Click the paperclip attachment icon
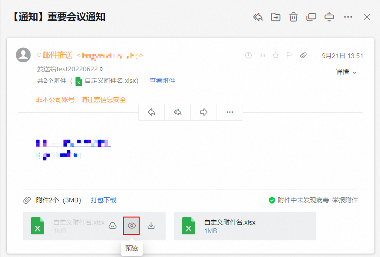The width and height of the screenshot is (380, 257). 303,55
